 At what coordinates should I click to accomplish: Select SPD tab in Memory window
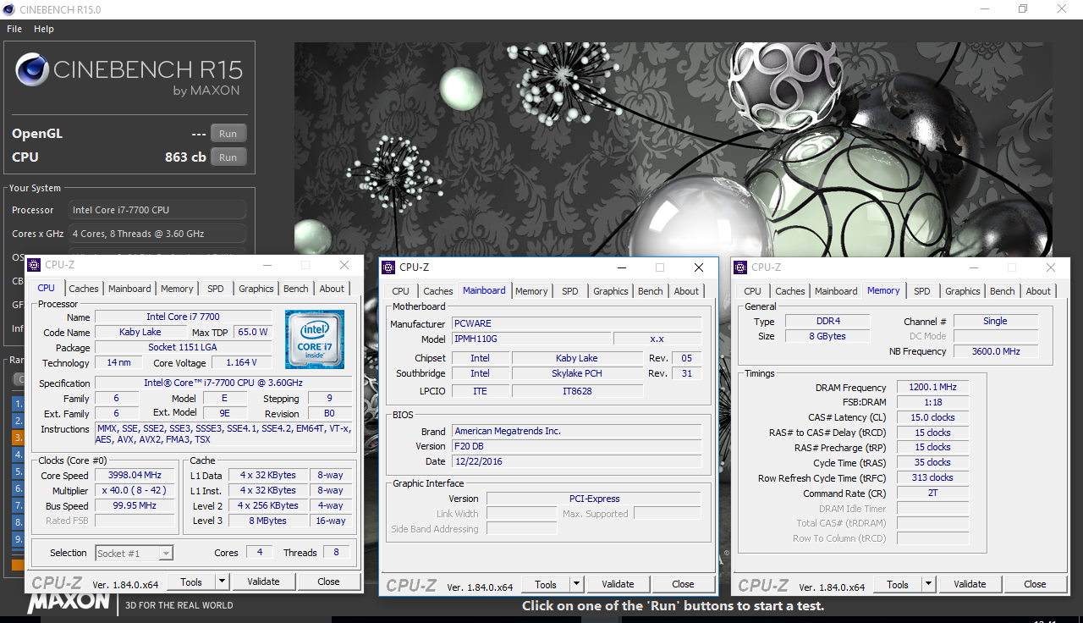click(x=922, y=291)
